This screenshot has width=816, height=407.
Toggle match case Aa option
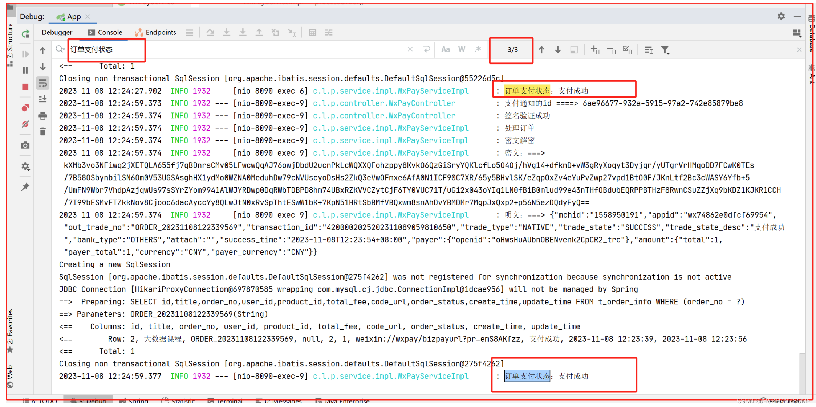446,49
